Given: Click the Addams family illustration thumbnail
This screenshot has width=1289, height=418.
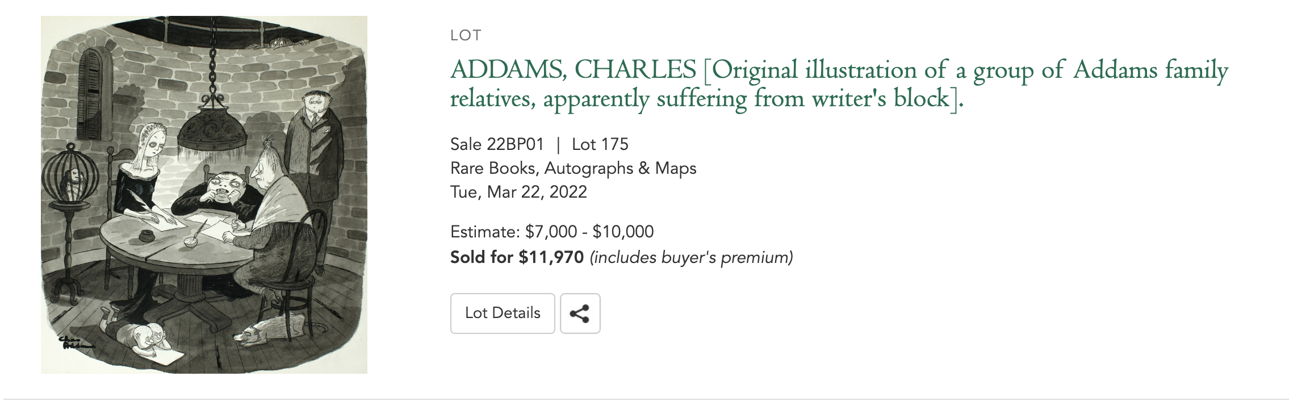Looking at the screenshot, I should click(204, 194).
